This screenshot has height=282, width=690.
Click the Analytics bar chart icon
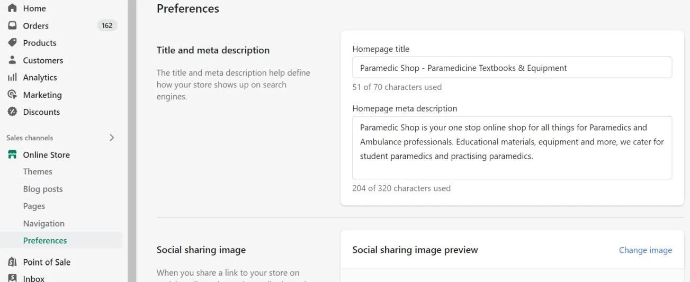click(x=12, y=77)
